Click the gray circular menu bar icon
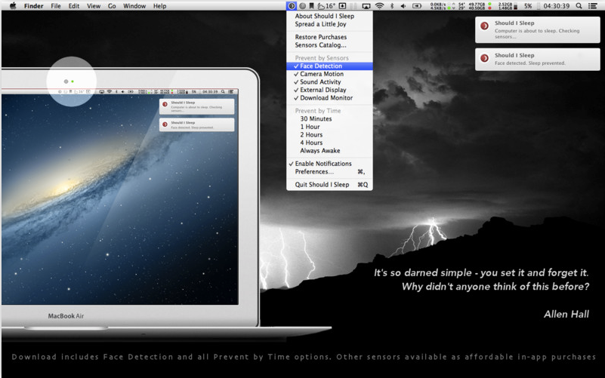Image resolution: width=605 pixels, height=378 pixels. [303, 6]
